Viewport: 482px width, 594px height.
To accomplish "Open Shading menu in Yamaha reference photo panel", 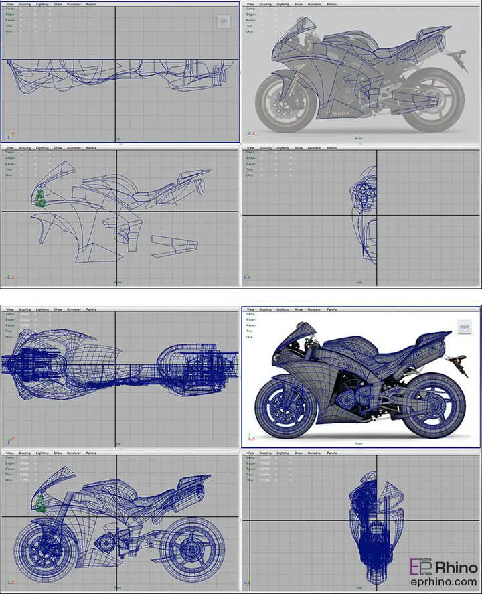I will click(x=265, y=4).
